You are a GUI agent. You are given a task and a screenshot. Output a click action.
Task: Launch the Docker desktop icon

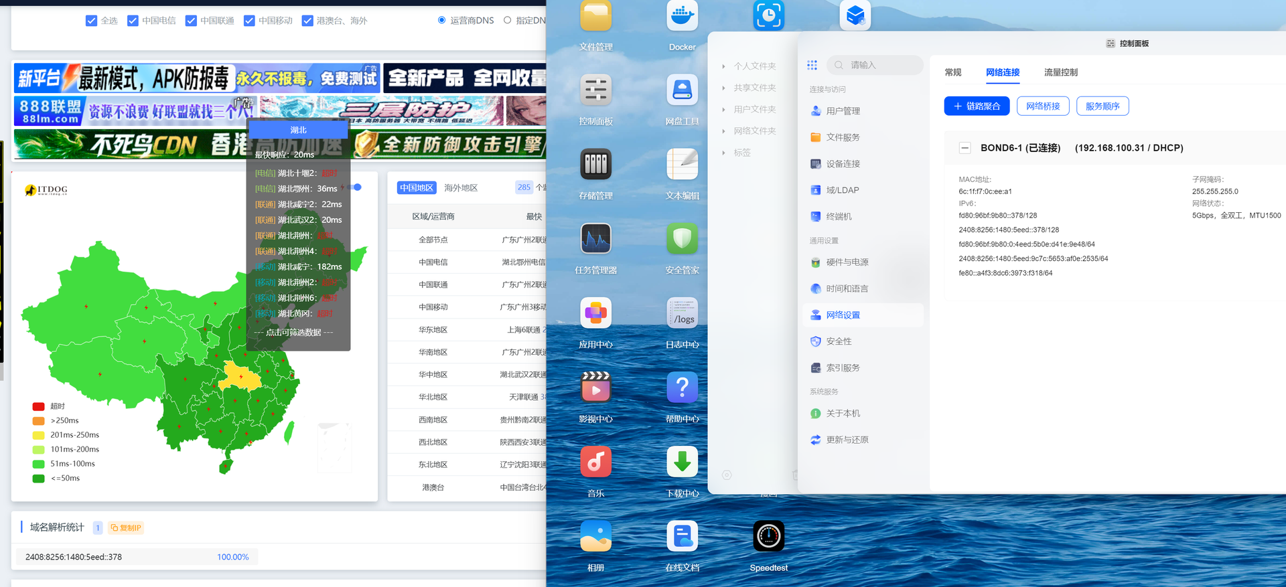(x=682, y=16)
